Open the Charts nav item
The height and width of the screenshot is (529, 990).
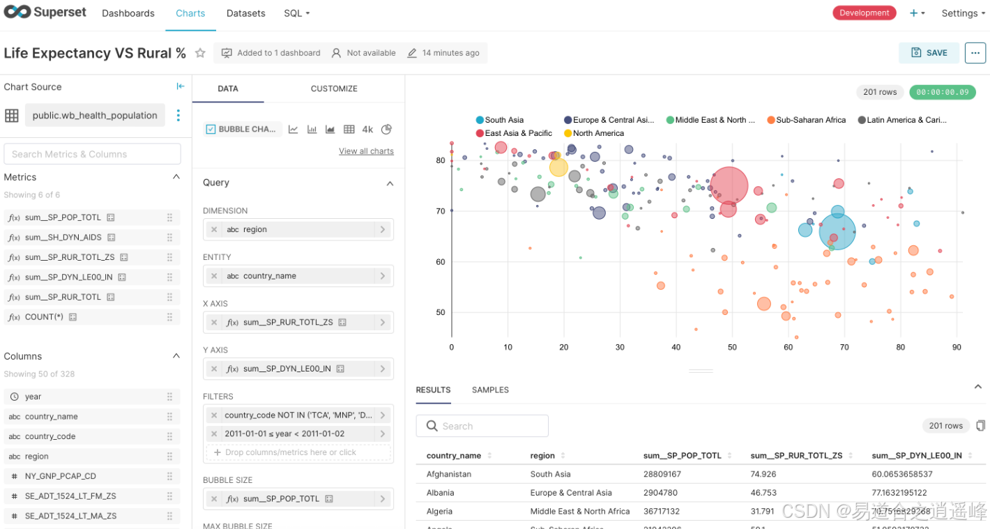tap(190, 13)
